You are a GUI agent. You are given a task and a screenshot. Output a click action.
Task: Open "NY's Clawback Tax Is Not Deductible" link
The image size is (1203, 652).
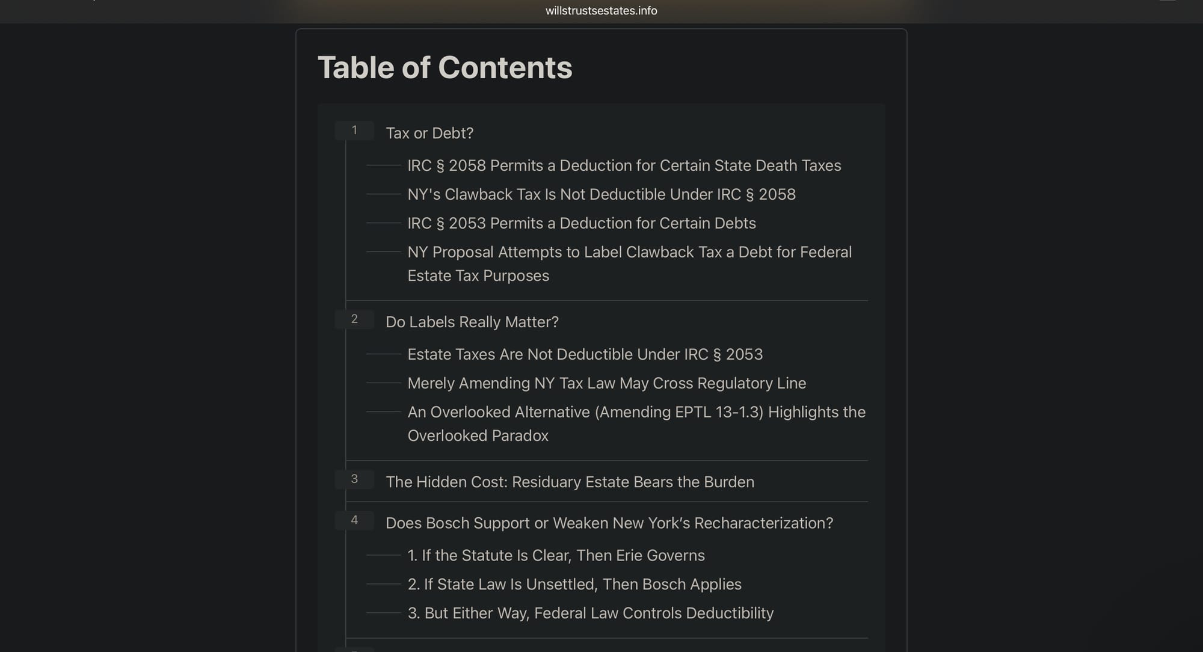coord(601,194)
